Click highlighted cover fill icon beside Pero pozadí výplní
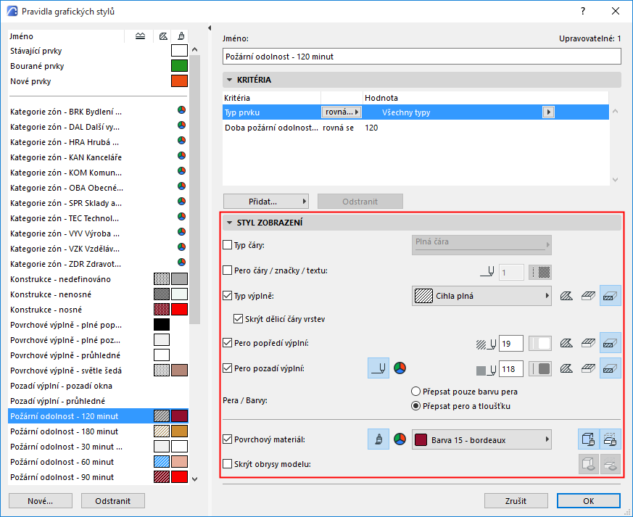 coord(610,368)
